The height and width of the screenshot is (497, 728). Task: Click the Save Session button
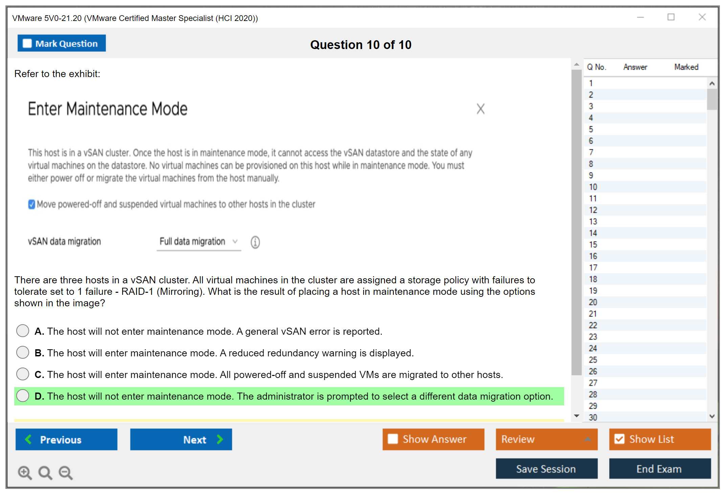point(546,469)
